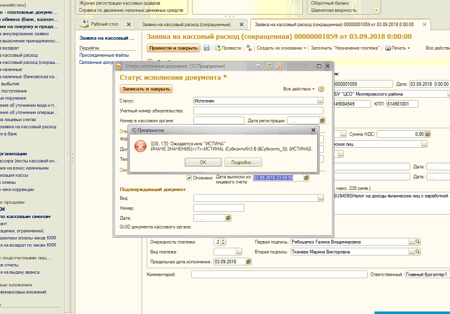Switch to Заявки на кассовый расход (сокращенные) tab

point(186,24)
